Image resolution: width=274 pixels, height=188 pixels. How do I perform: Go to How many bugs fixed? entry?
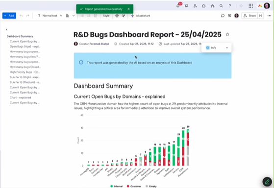click(x=25, y=57)
